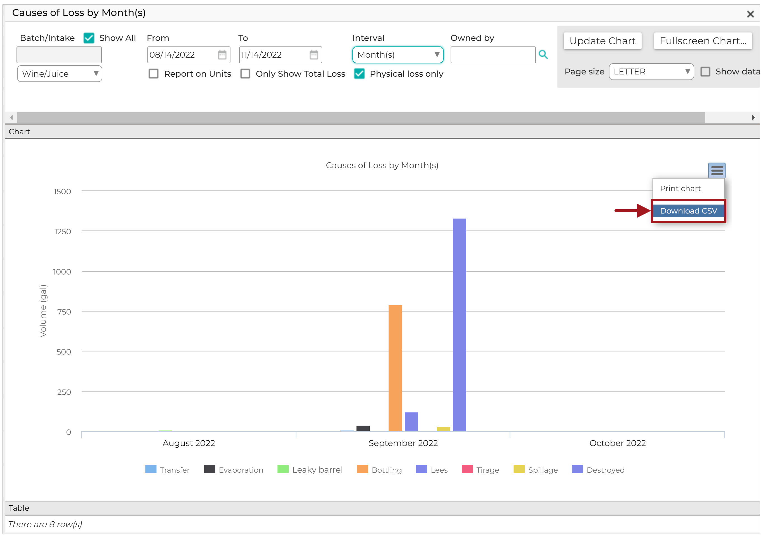Click the 'There are 8 row(s)' text
This screenshot has width=763, height=537.
(45, 524)
